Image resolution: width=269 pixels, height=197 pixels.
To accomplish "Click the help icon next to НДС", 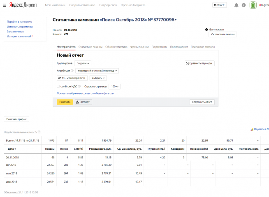I will pos(79,87).
